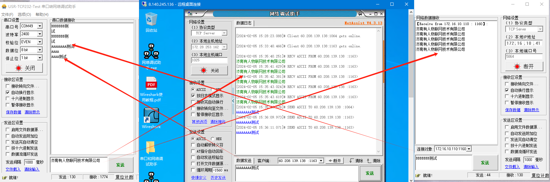This screenshot has height=182, width=550.
Task: Open NetAssist 客户端 address dropdown
Action: pyautogui.click(x=321, y=161)
